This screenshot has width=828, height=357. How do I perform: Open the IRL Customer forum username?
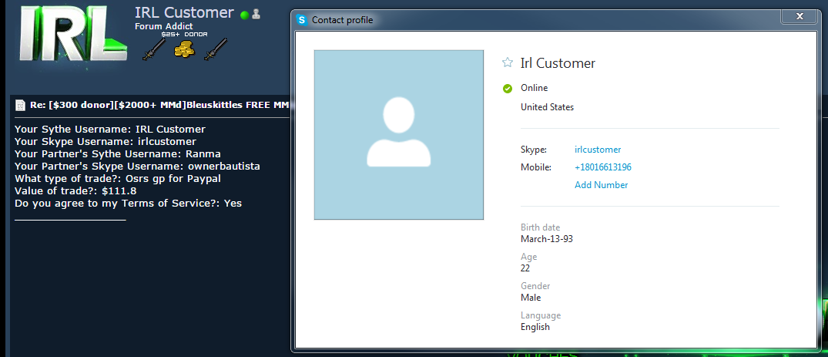[184, 12]
